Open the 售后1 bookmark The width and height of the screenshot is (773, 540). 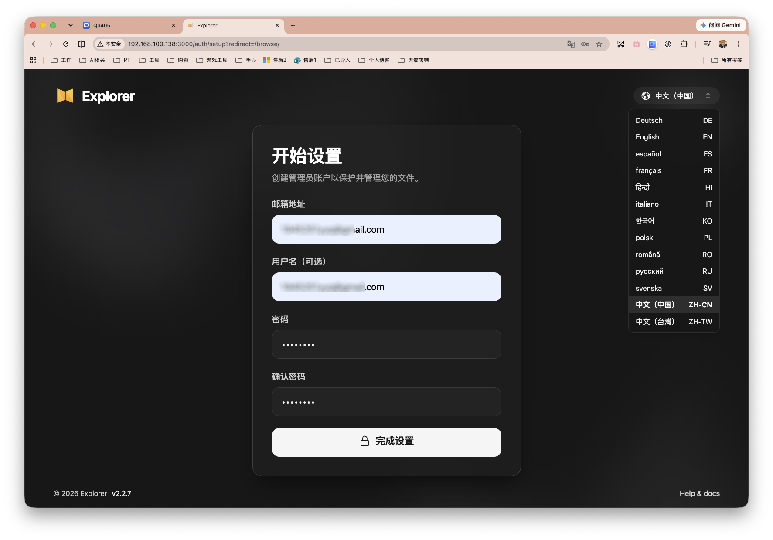pyautogui.click(x=305, y=60)
